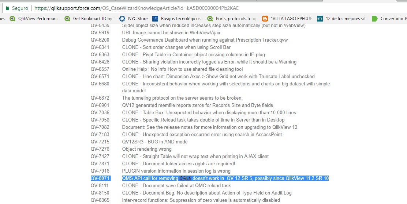Image resolution: width=407 pixels, height=204 pixels.
Task: Click issue ID QV-7215
Action: [100, 142]
